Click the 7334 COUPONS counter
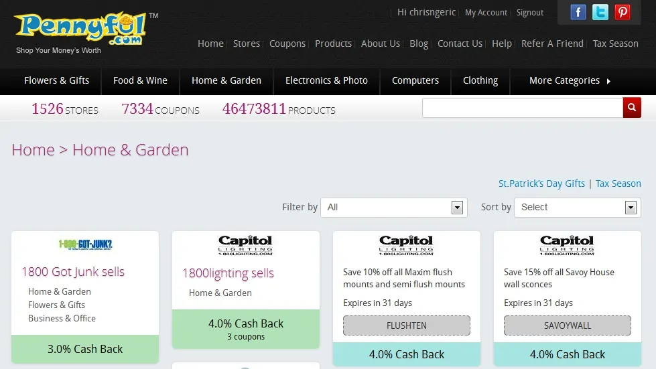Viewport: 656px width, 369px height. click(x=160, y=109)
